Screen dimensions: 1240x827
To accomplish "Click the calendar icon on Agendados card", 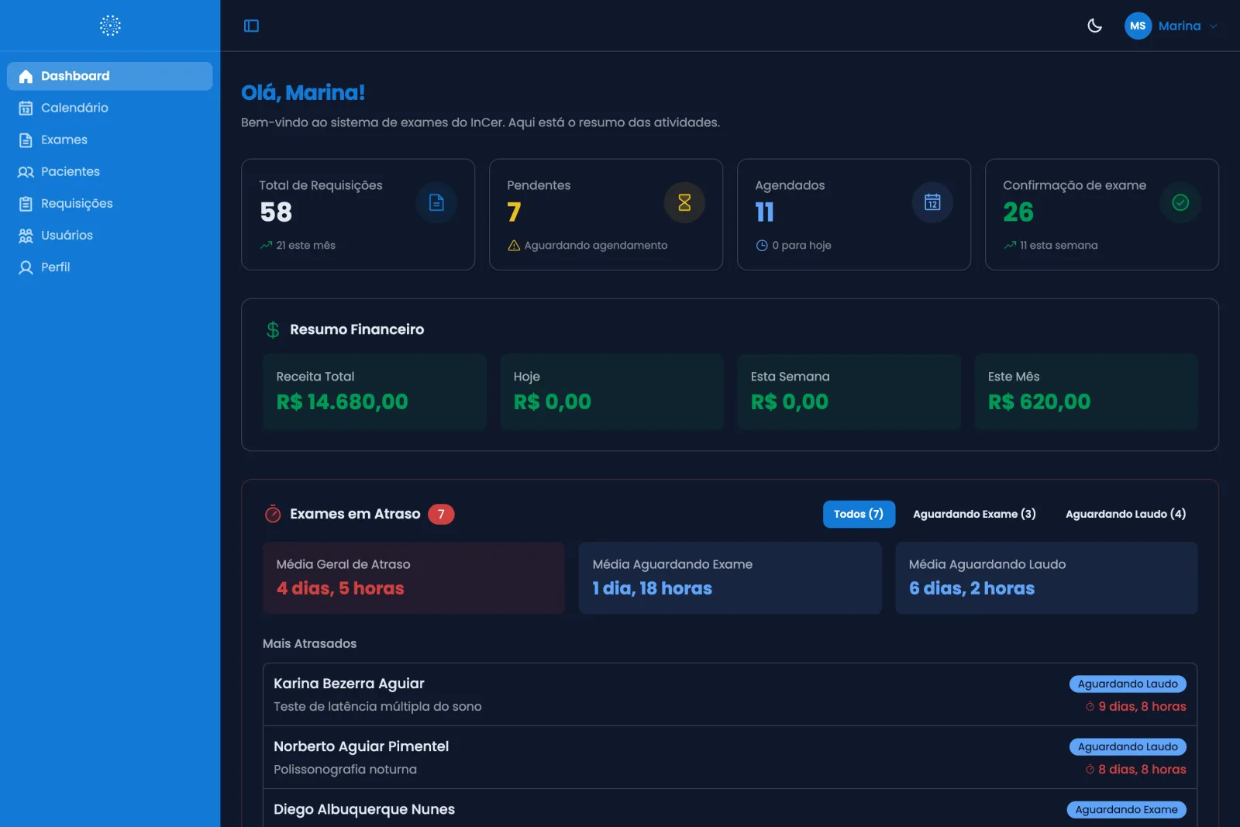I will click(x=932, y=202).
